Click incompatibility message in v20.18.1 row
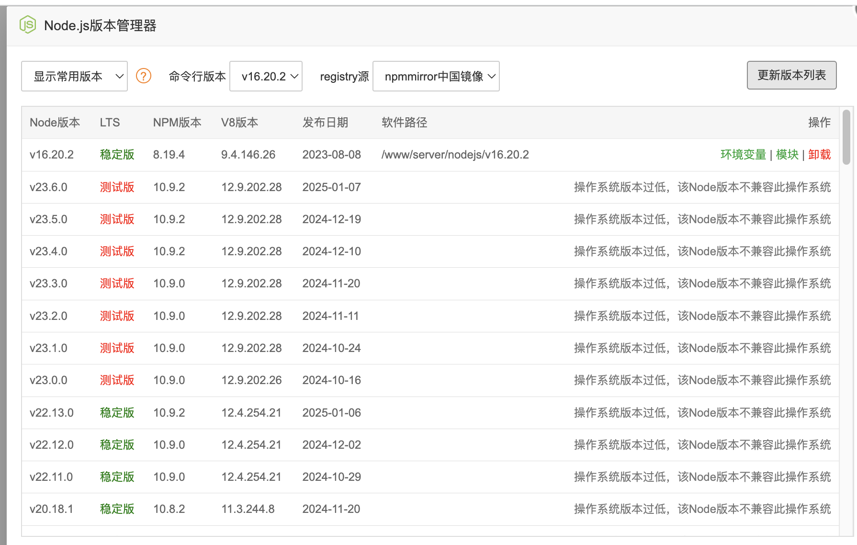Viewport: 857px width, 545px height. (702, 509)
